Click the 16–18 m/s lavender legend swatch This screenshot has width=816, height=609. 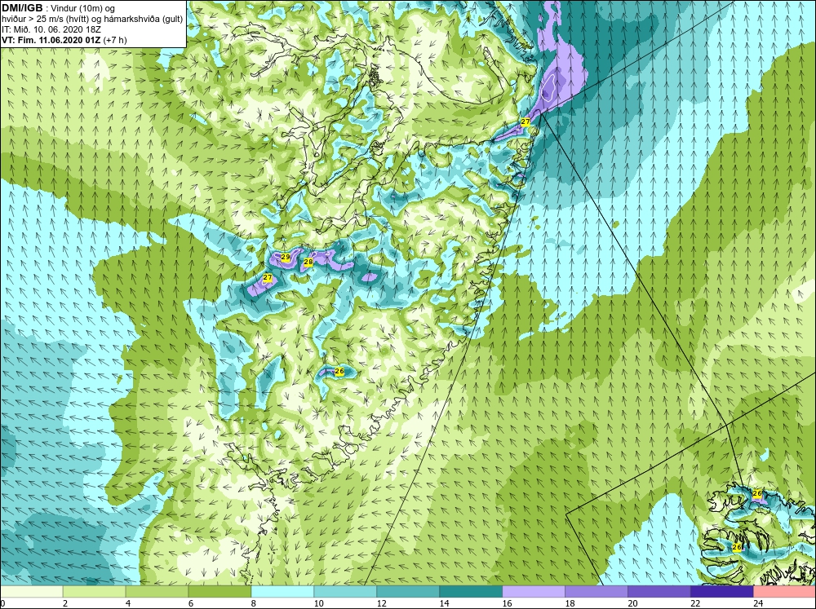[534, 592]
